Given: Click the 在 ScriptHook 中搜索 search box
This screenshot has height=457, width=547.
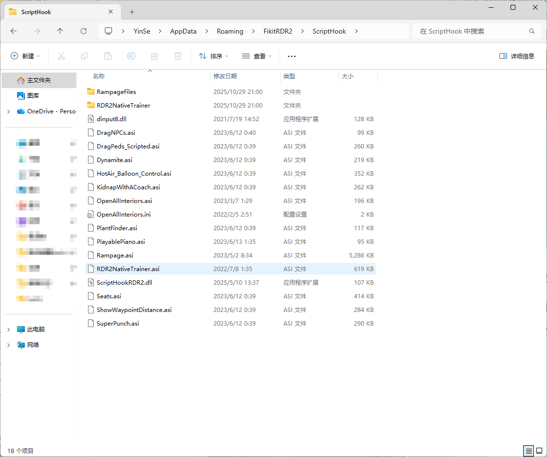Looking at the screenshot, I should coord(472,31).
